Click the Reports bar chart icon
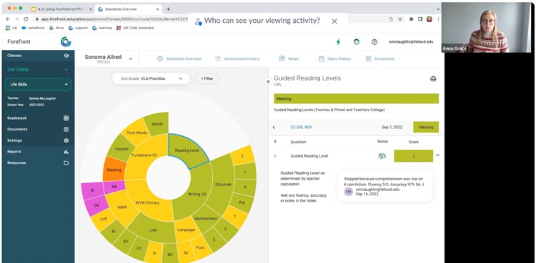Image resolution: width=536 pixels, height=263 pixels. pos(66,152)
